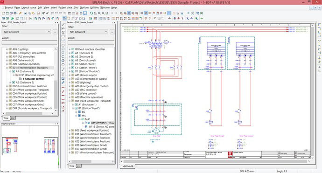Open the Layout space menu
Image resolution: width=322 pixels, height=173 pixels.
tap(29, 7)
